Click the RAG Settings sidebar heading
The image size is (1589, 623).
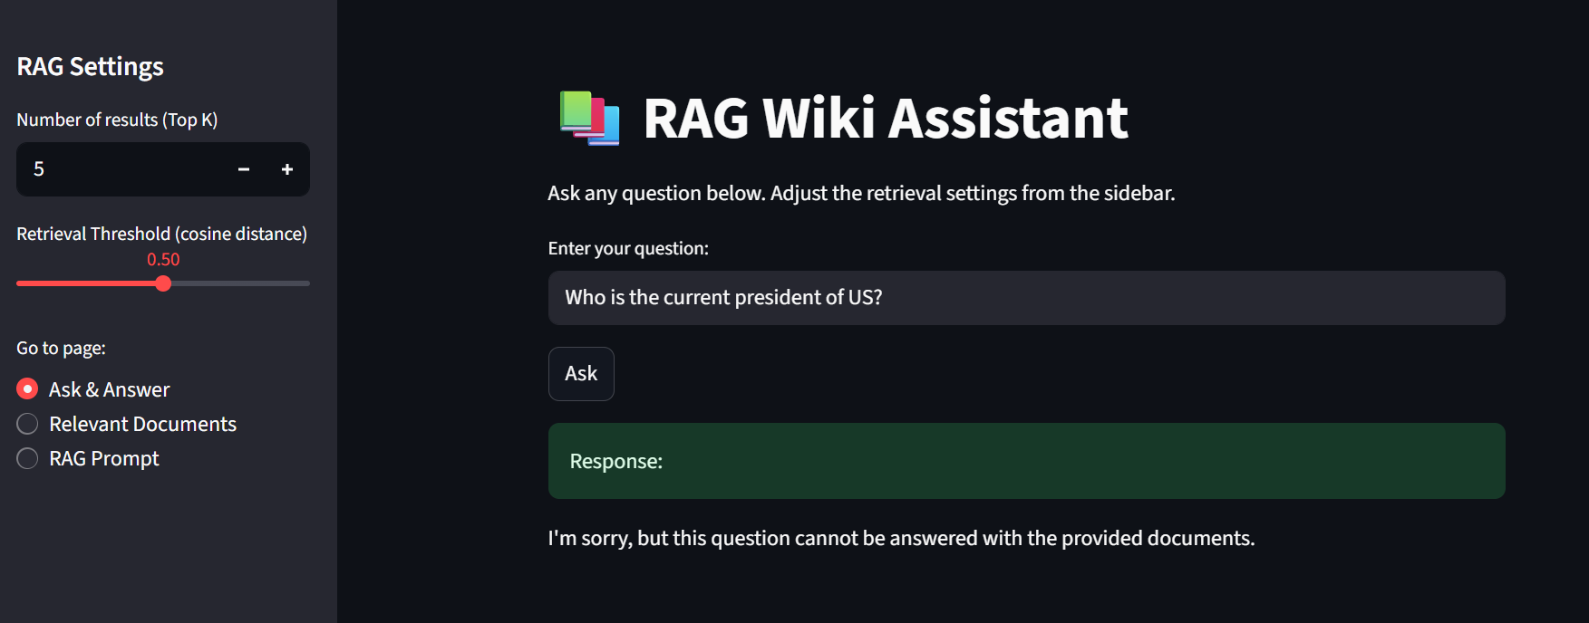pos(89,65)
